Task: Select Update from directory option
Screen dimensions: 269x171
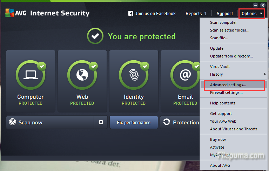Action: 231,56
